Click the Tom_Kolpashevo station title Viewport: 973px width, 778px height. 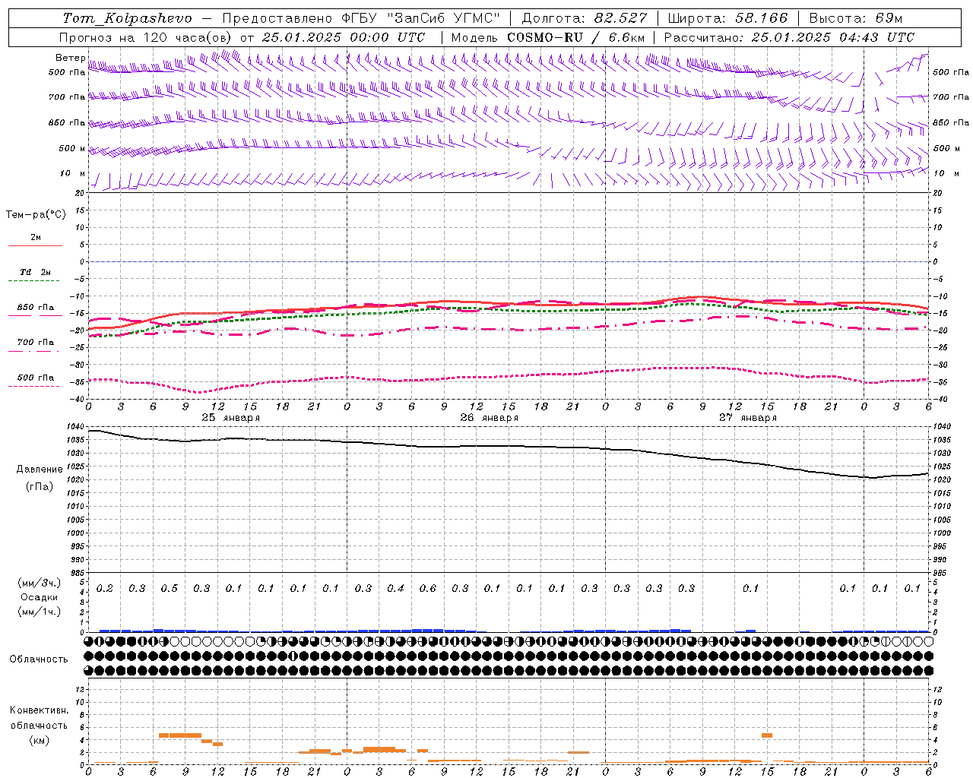click(x=127, y=17)
